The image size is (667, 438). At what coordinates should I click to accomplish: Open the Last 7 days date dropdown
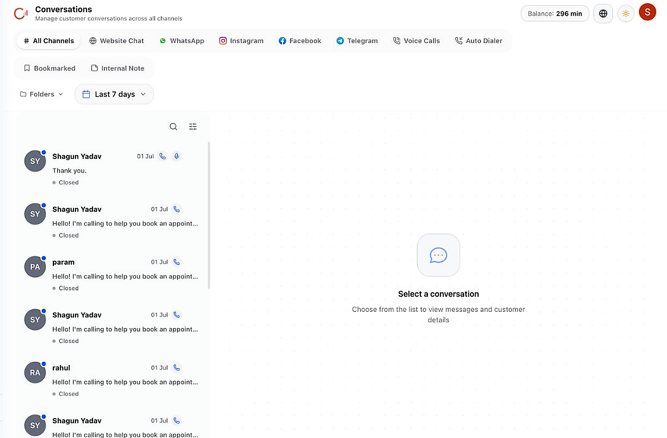pyautogui.click(x=114, y=94)
